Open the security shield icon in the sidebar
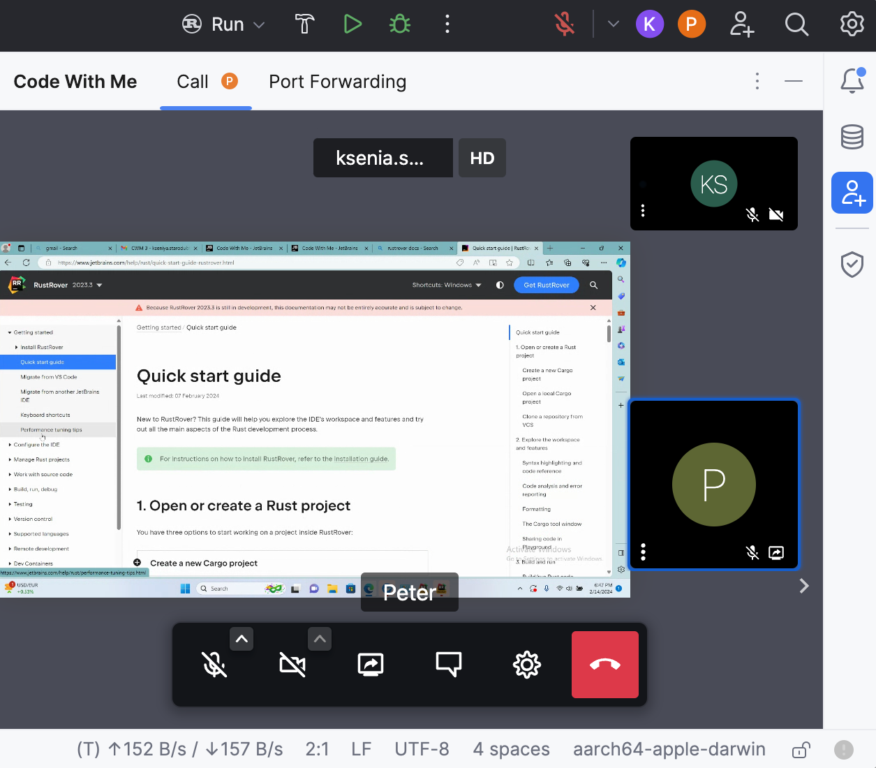Screen dimensions: 876x768 click(852, 264)
